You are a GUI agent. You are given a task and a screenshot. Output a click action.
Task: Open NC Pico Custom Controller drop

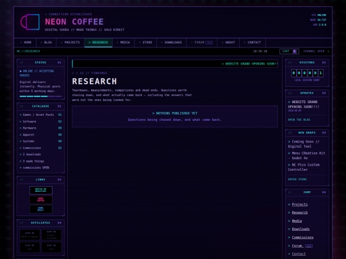coord(304,167)
